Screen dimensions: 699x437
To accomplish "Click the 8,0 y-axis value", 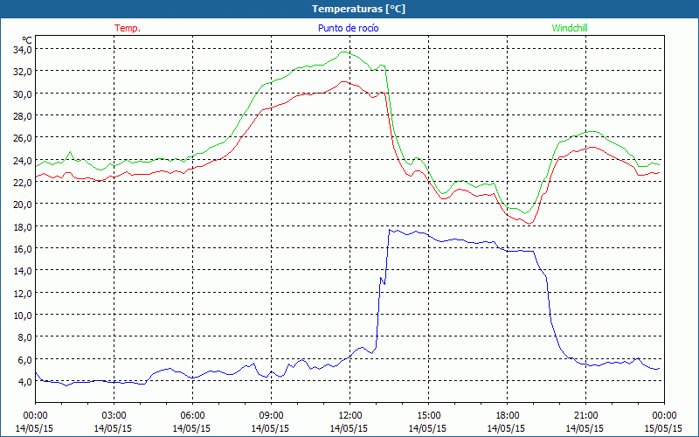I will click(24, 337).
